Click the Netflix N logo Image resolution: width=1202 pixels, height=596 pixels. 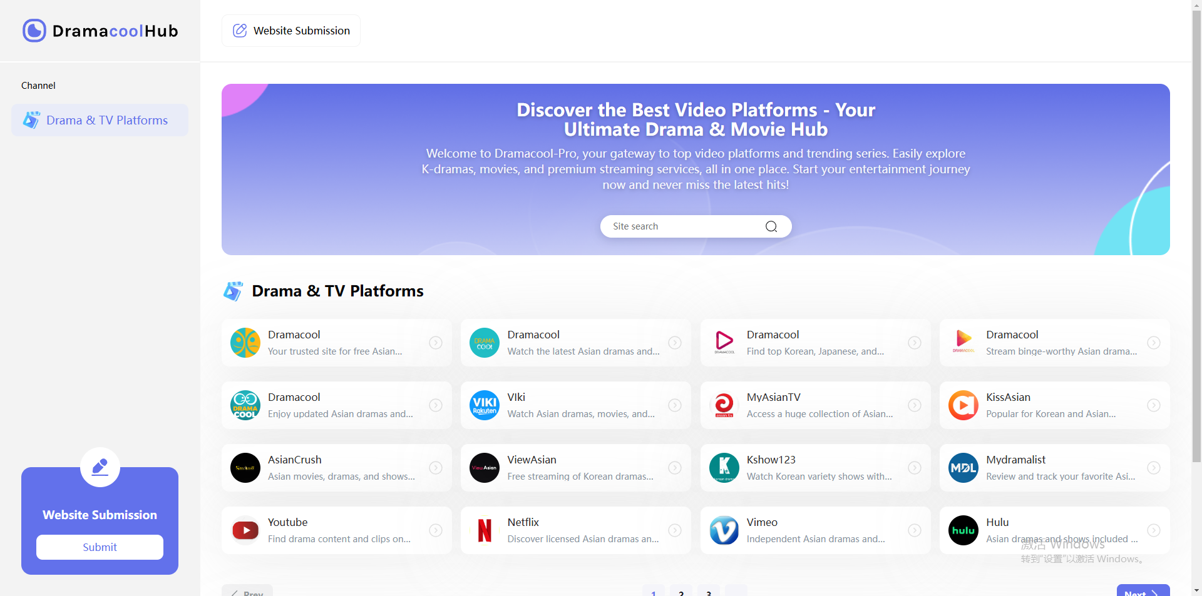click(x=485, y=530)
